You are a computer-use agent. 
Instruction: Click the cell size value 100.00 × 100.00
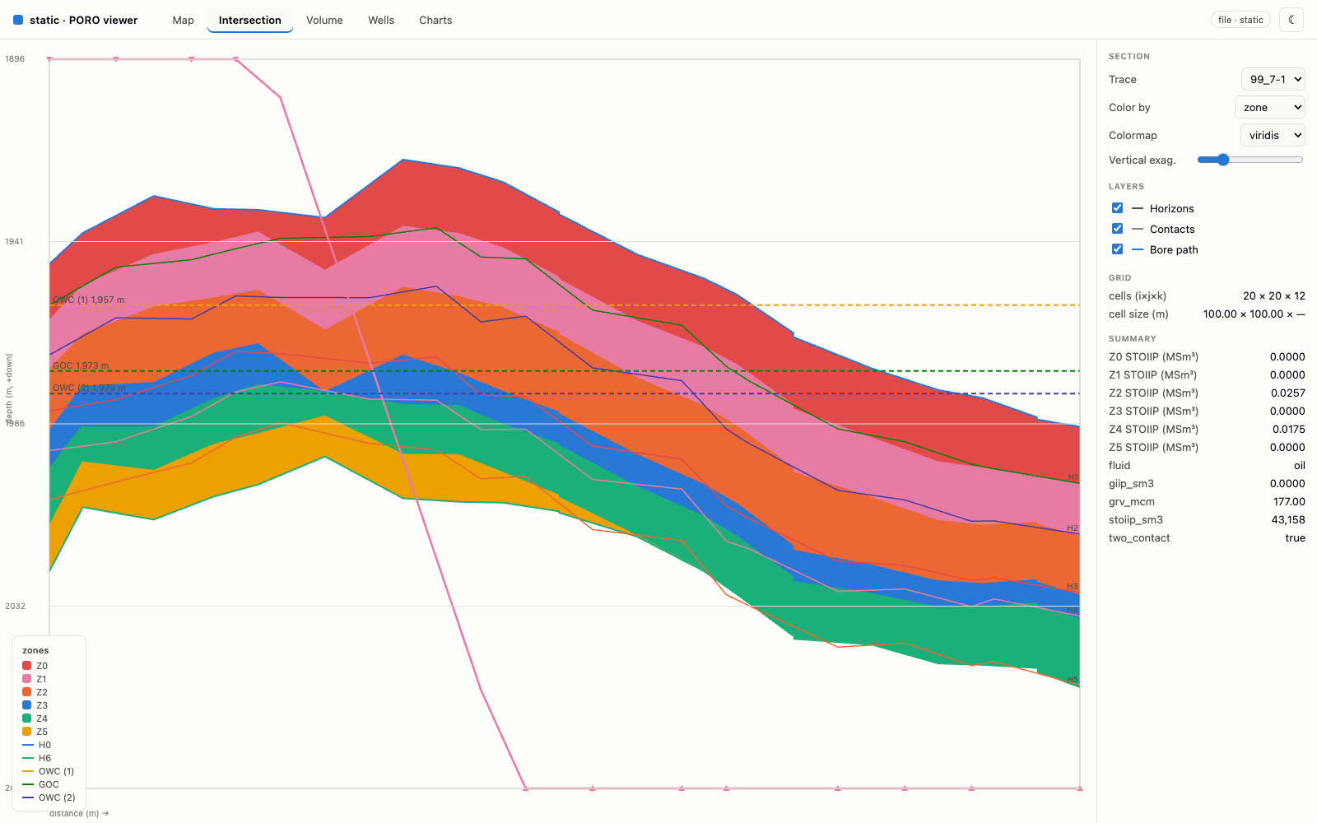coord(1254,314)
